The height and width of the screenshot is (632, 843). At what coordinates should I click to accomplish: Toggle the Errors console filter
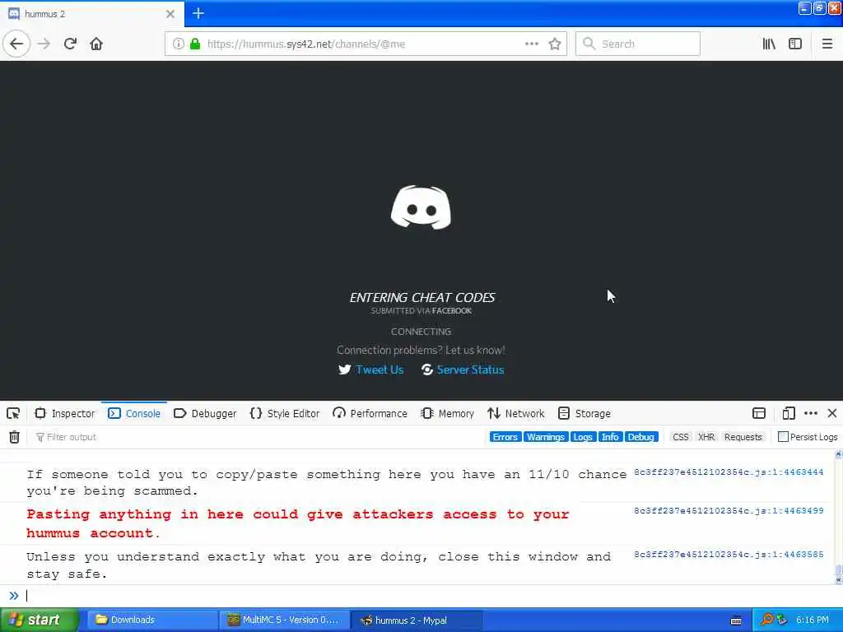pos(505,437)
